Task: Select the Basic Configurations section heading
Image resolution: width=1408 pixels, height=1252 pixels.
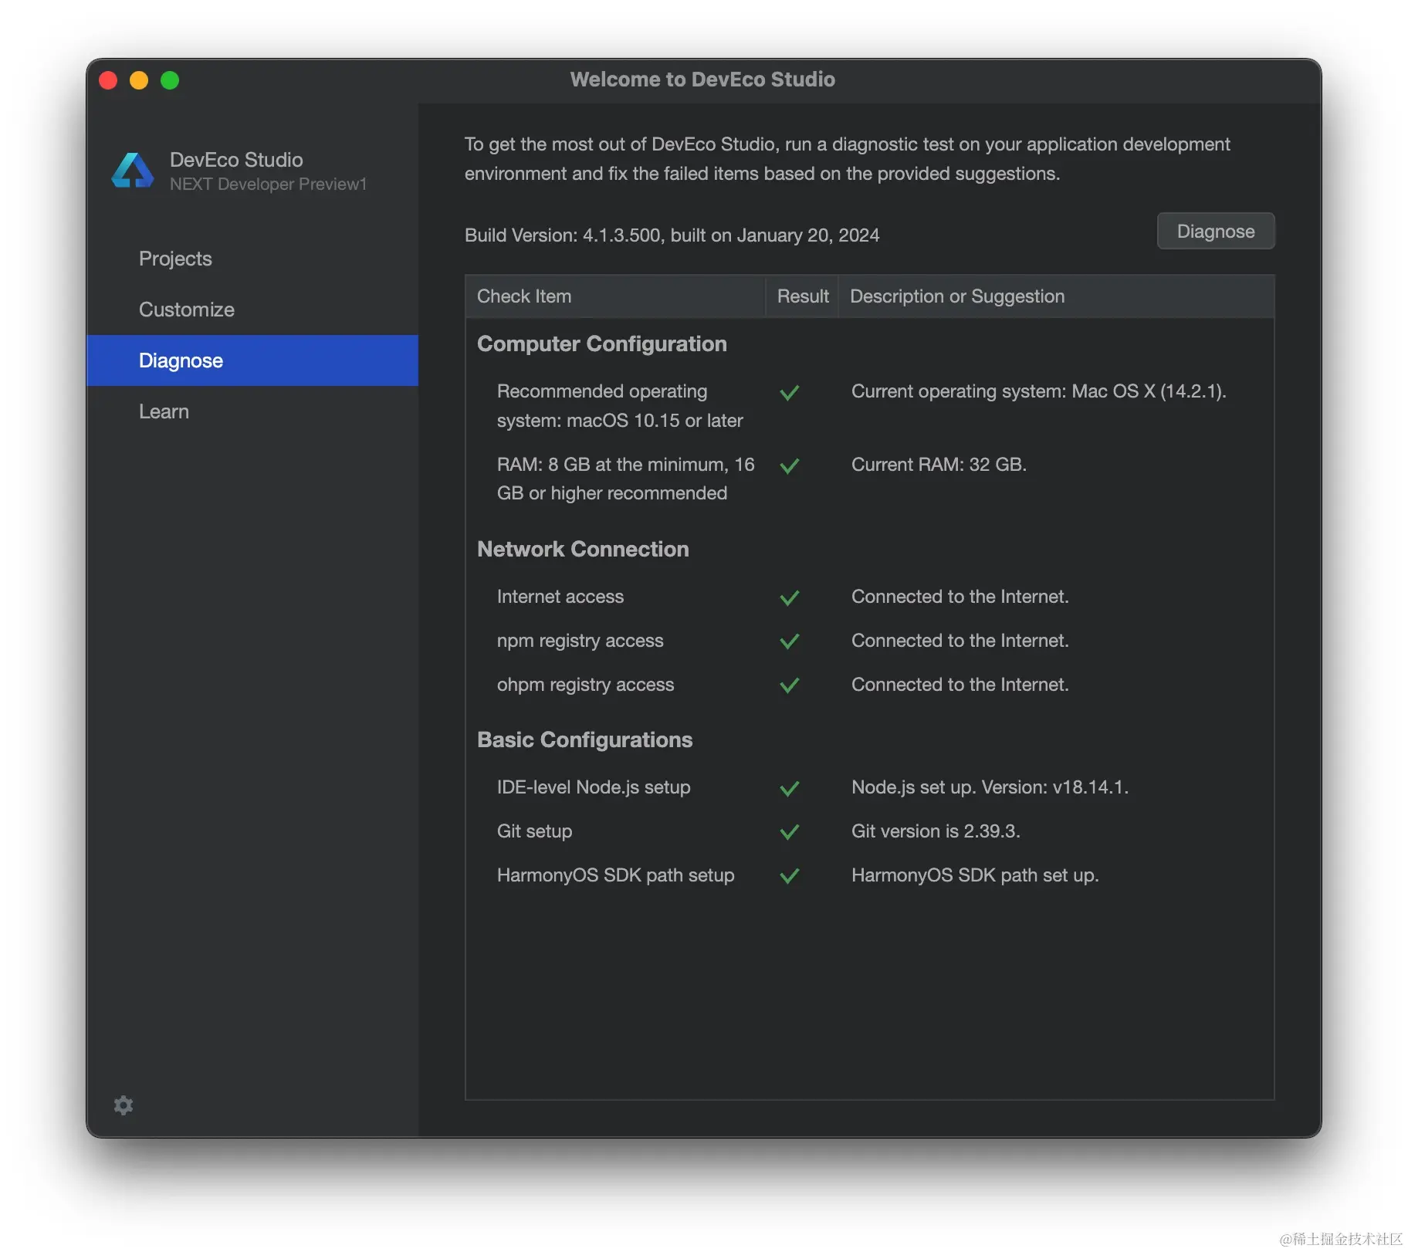Action: pos(585,740)
